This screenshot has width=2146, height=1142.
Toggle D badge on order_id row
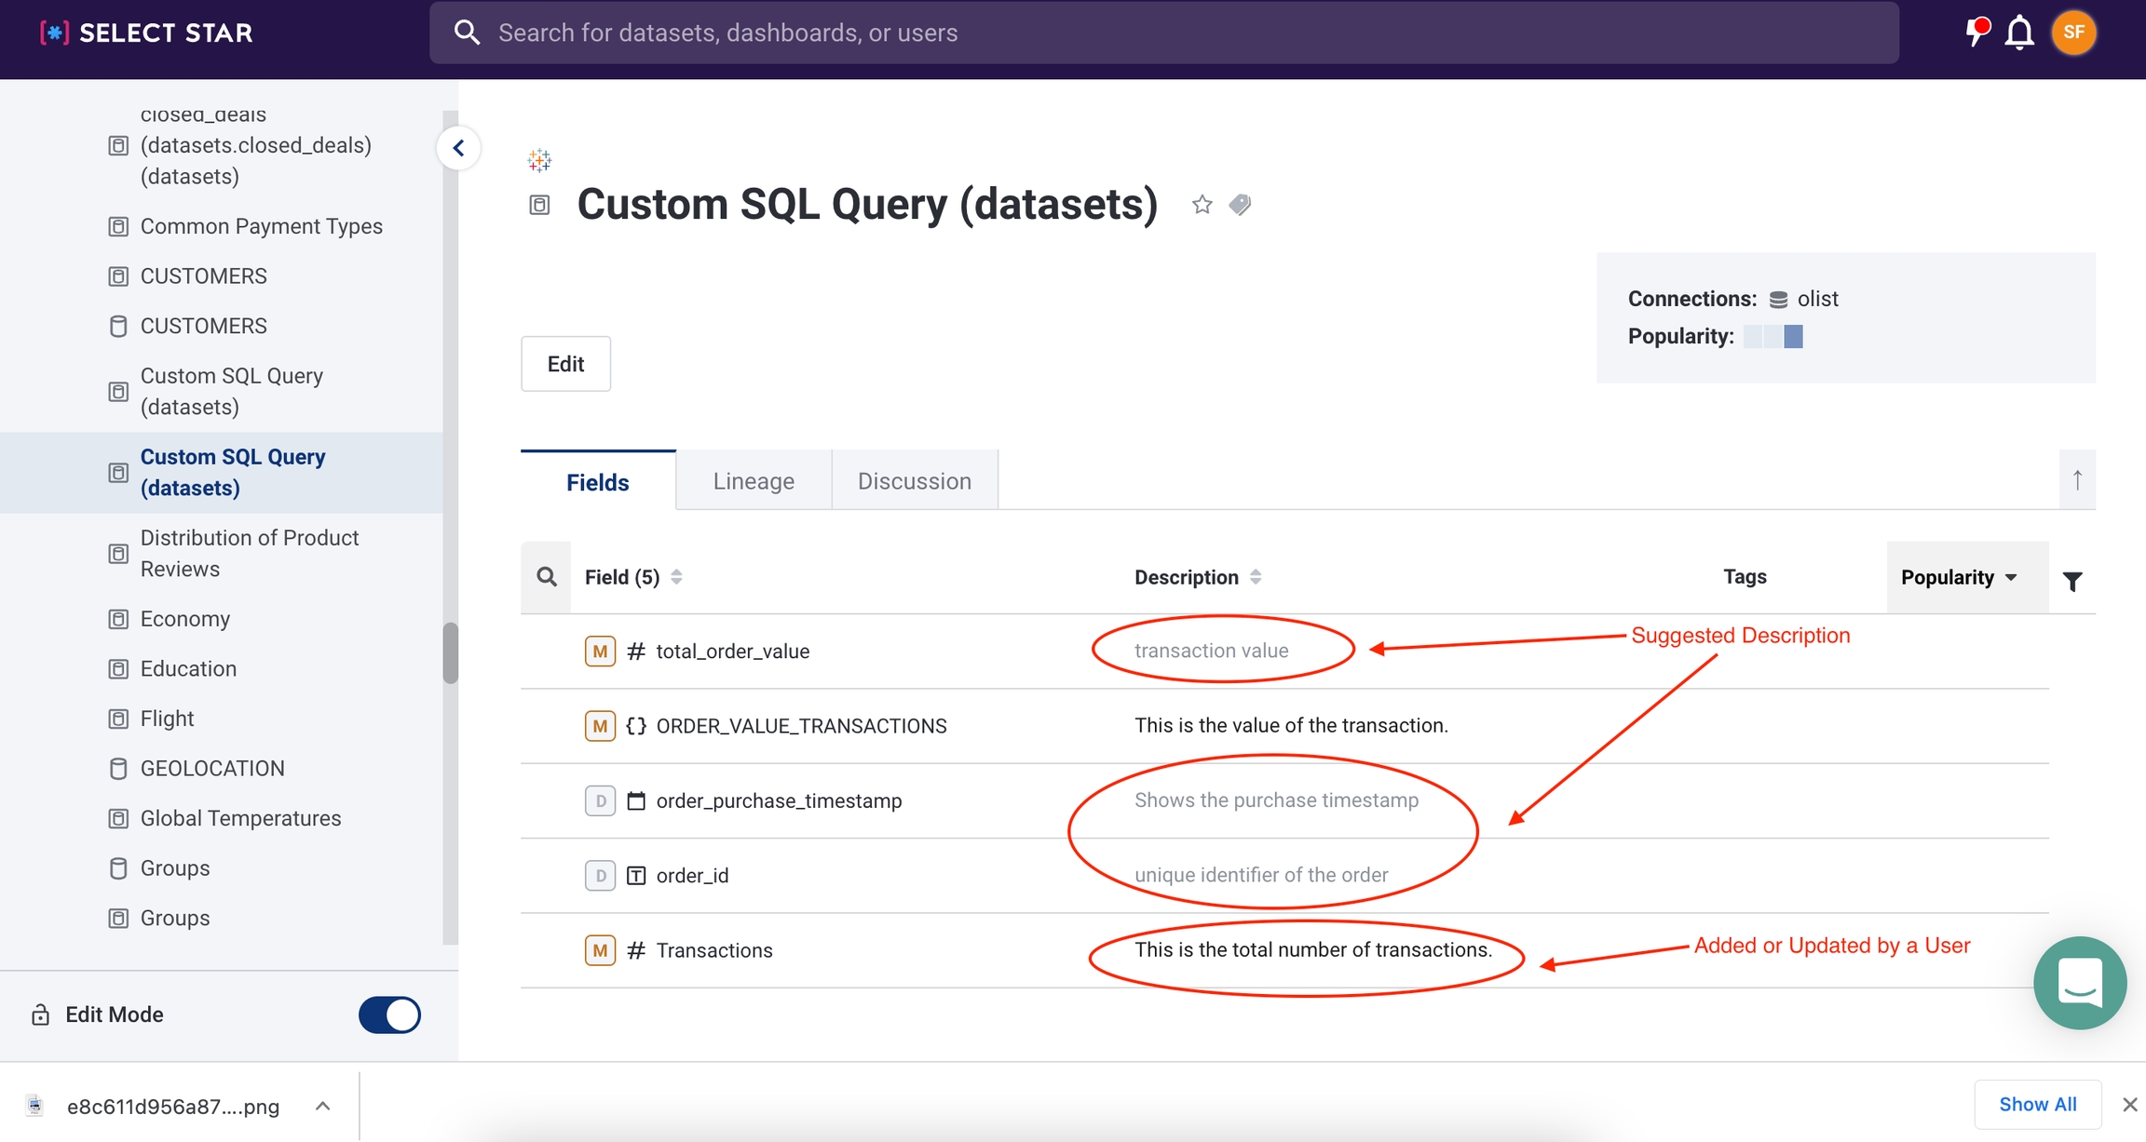tap(600, 876)
